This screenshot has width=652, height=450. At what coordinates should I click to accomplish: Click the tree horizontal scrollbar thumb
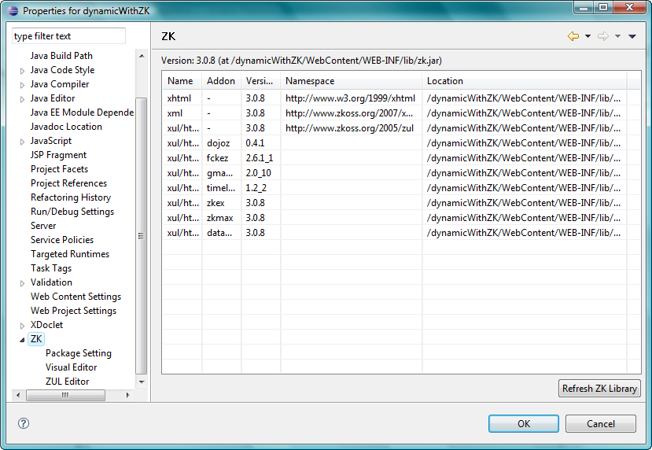point(65,395)
